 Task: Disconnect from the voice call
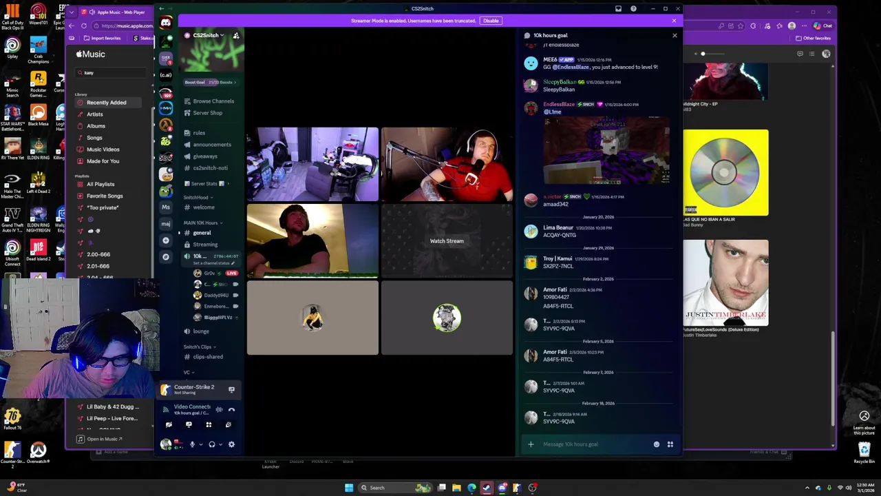(231, 409)
